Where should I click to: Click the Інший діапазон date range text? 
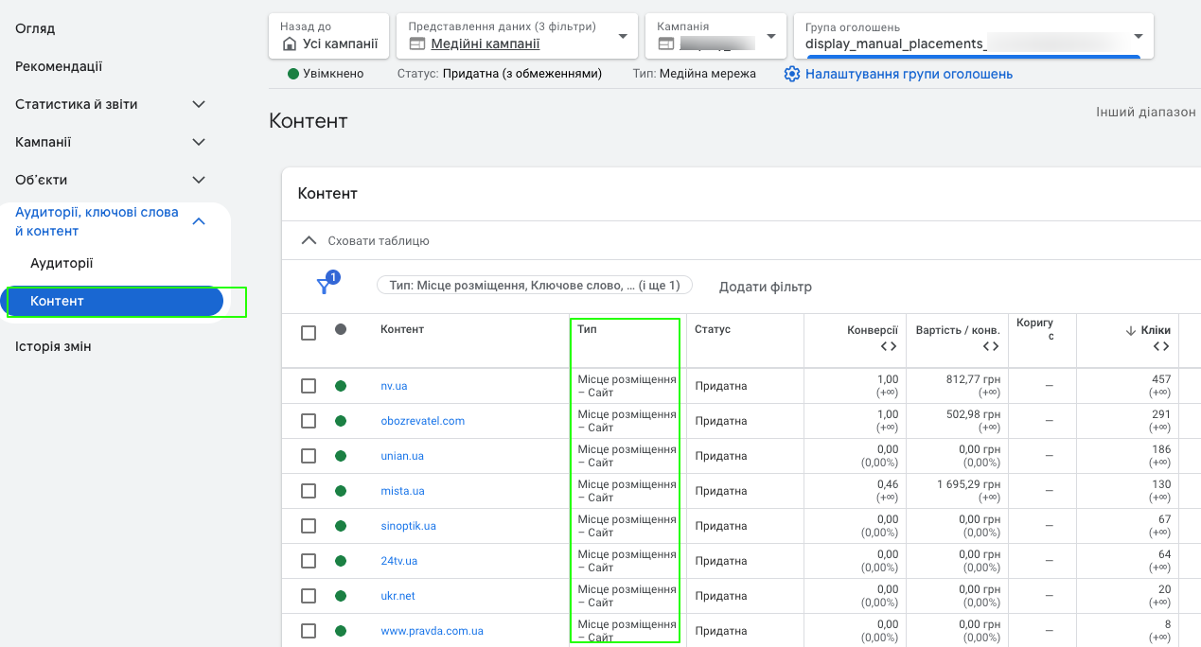click(1146, 112)
